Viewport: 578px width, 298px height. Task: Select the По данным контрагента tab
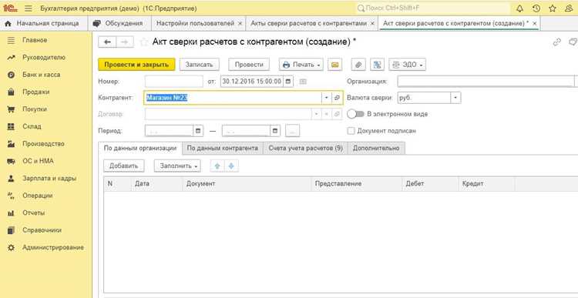point(222,148)
